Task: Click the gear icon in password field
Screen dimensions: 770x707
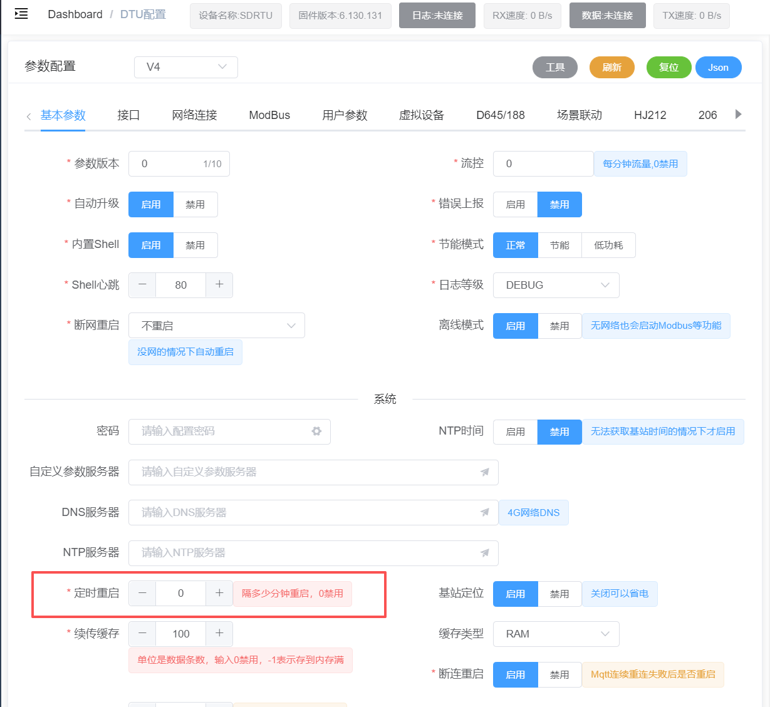Action: coord(316,431)
